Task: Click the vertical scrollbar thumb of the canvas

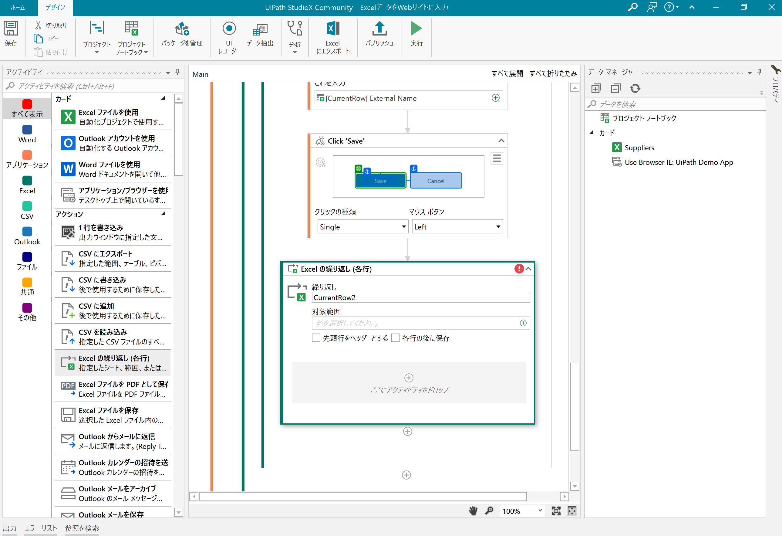Action: click(x=575, y=407)
